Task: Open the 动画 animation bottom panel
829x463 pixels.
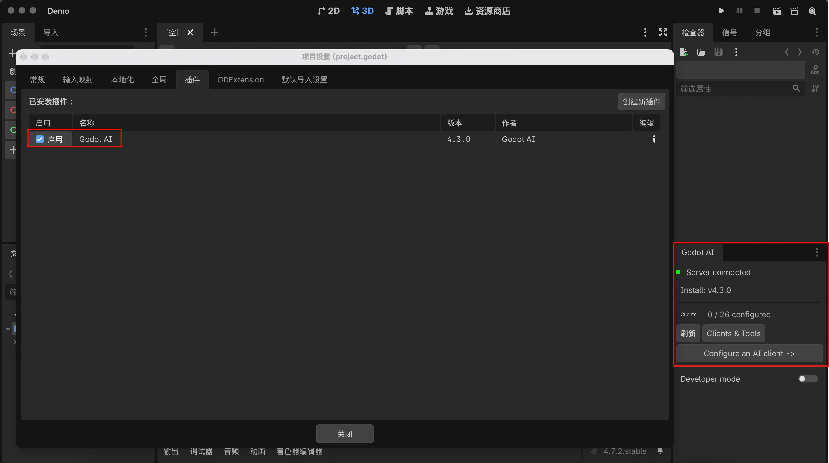Action: pos(258,451)
